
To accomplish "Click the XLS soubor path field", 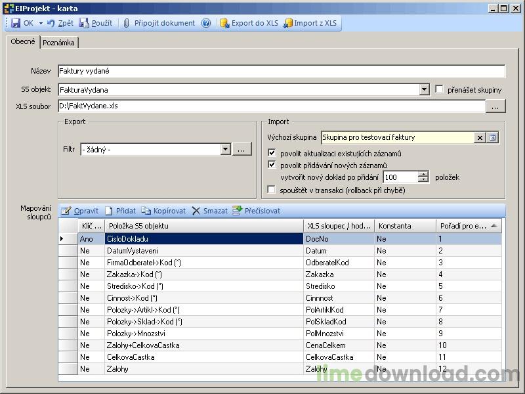I will click(272, 106).
